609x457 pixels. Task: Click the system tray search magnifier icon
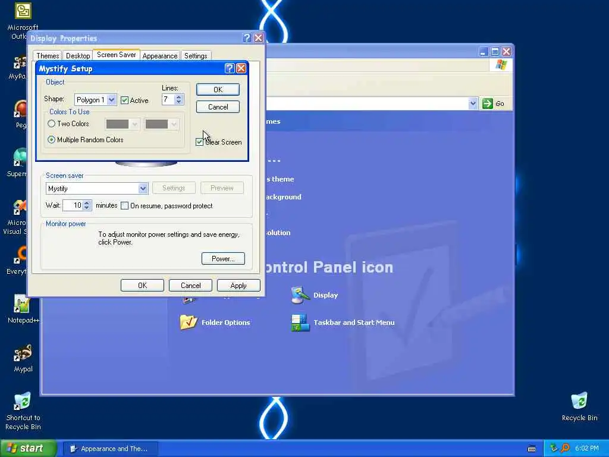click(x=565, y=448)
